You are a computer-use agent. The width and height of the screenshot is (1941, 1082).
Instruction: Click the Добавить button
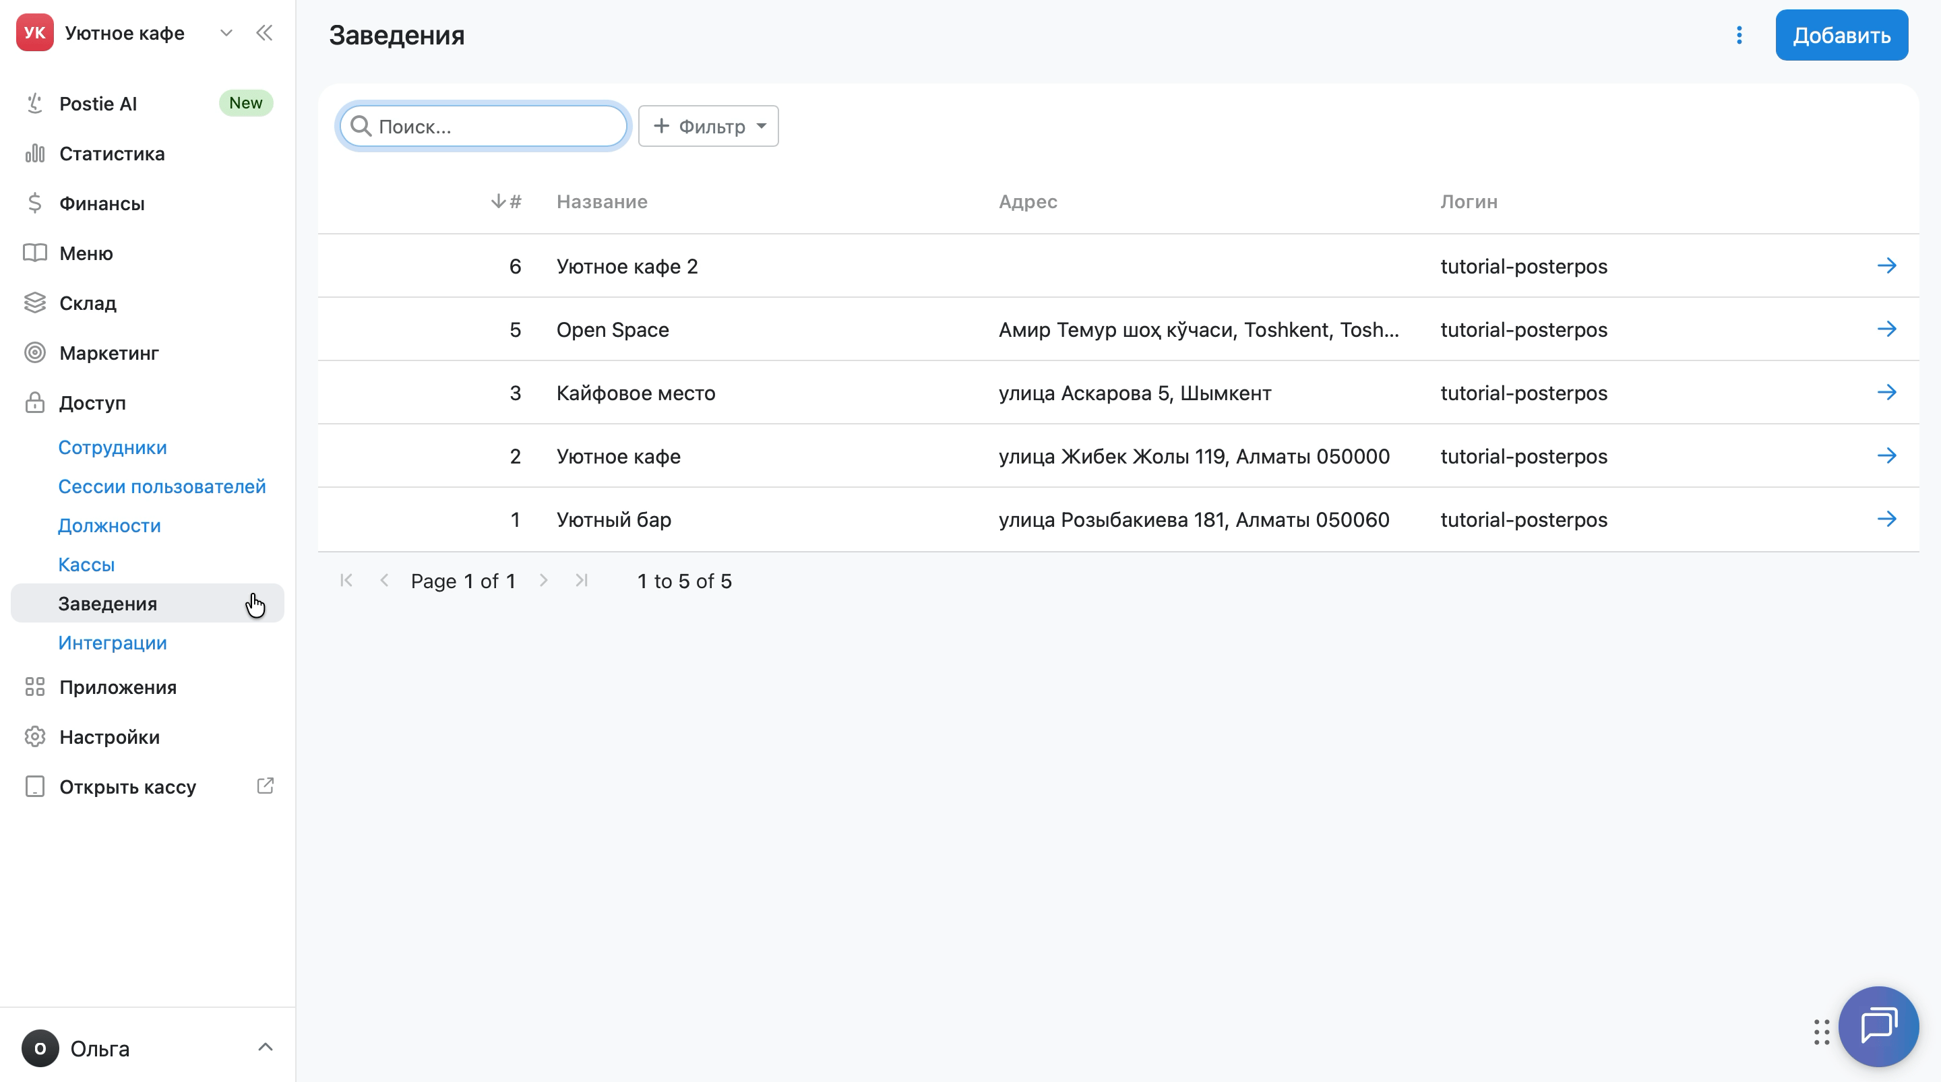click(x=1841, y=36)
